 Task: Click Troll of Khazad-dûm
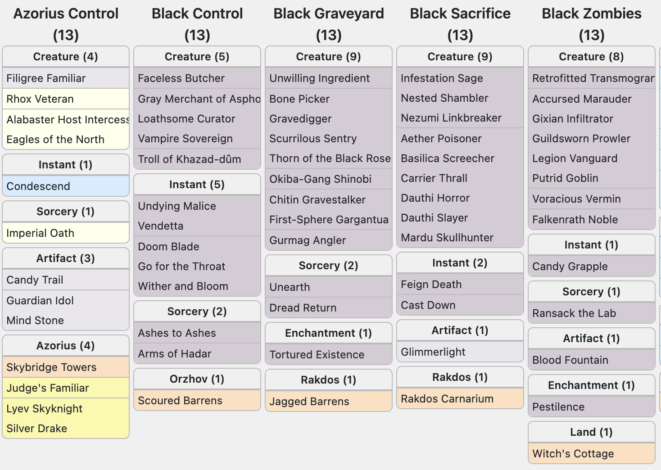(189, 159)
